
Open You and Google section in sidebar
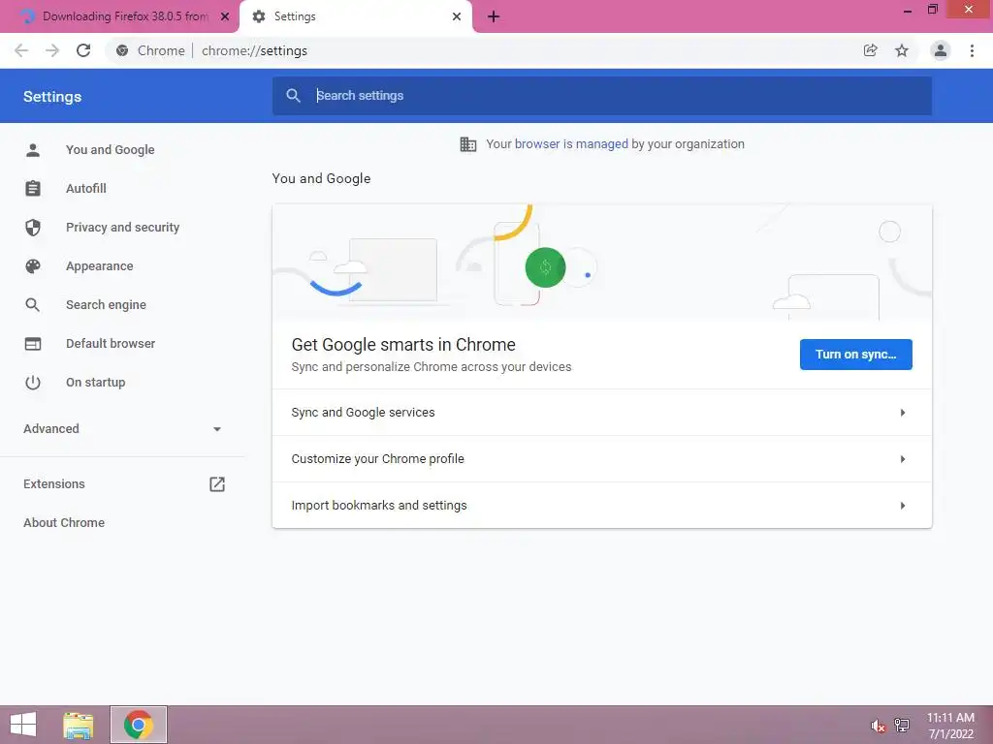pos(111,150)
